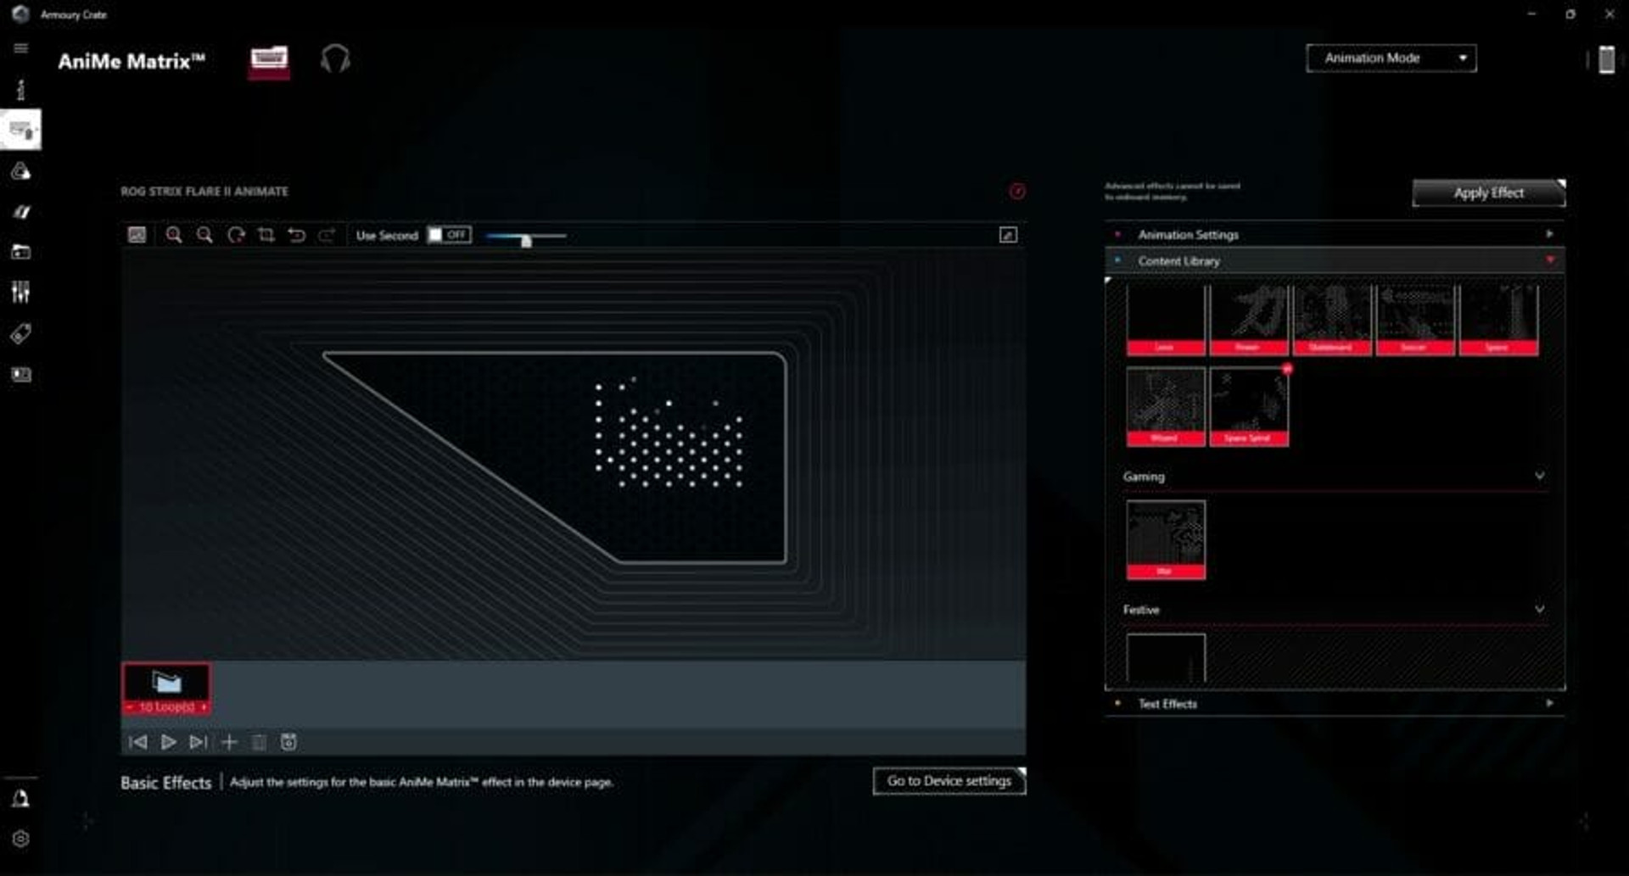Click the zoom out magnifier icon
The height and width of the screenshot is (876, 1629).
[x=204, y=236]
